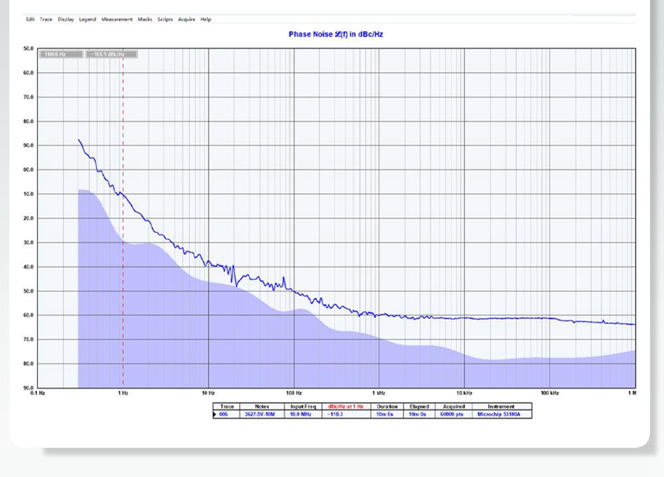Open the Legend menu
This screenshot has height=477, width=664.
click(87, 19)
